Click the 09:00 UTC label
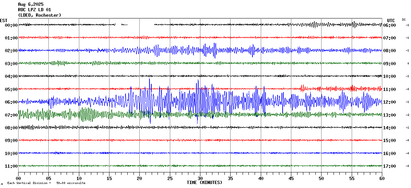Screen dimensions: 411x188 click(x=389, y=64)
